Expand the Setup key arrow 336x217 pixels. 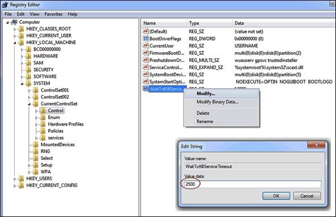click(x=30, y=166)
